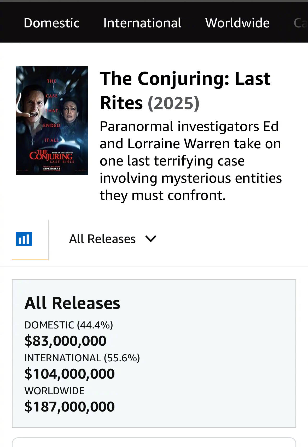The height and width of the screenshot is (447, 308).
Task: Click the chevron beside All Releases
Action: coord(151,239)
